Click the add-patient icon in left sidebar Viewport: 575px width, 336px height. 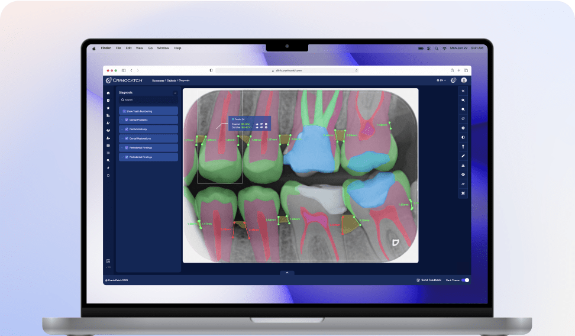pyautogui.click(x=108, y=123)
